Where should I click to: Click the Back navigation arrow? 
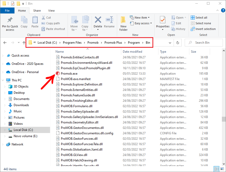point(5,43)
